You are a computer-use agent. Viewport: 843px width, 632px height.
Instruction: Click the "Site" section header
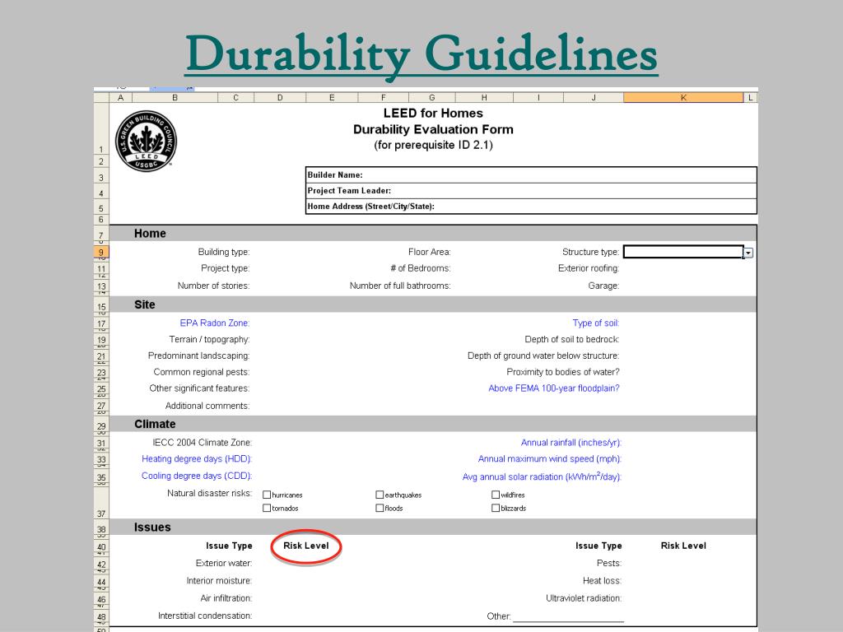click(145, 304)
